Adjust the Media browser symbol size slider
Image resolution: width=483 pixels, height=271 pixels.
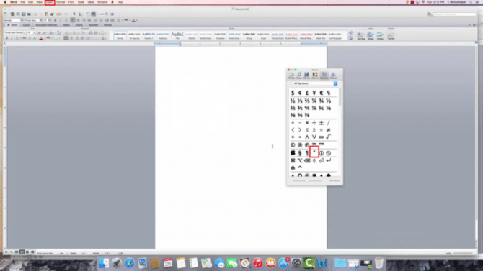click(x=307, y=181)
